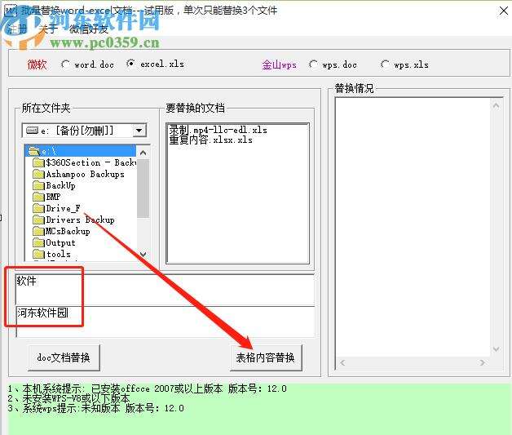The image size is (512, 435).
Task: Click the office version status line
Action: pos(147,388)
